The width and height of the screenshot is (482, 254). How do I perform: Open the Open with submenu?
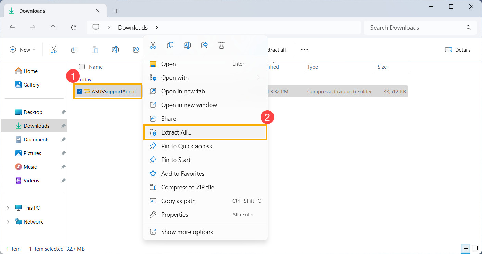(205, 78)
